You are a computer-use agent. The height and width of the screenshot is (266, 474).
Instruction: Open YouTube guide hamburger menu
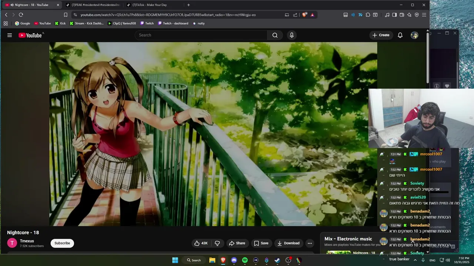pyautogui.click(x=10, y=35)
